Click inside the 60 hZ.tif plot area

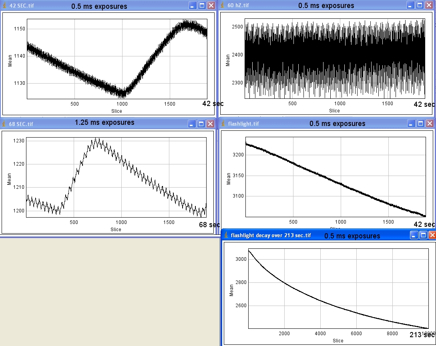334,58
